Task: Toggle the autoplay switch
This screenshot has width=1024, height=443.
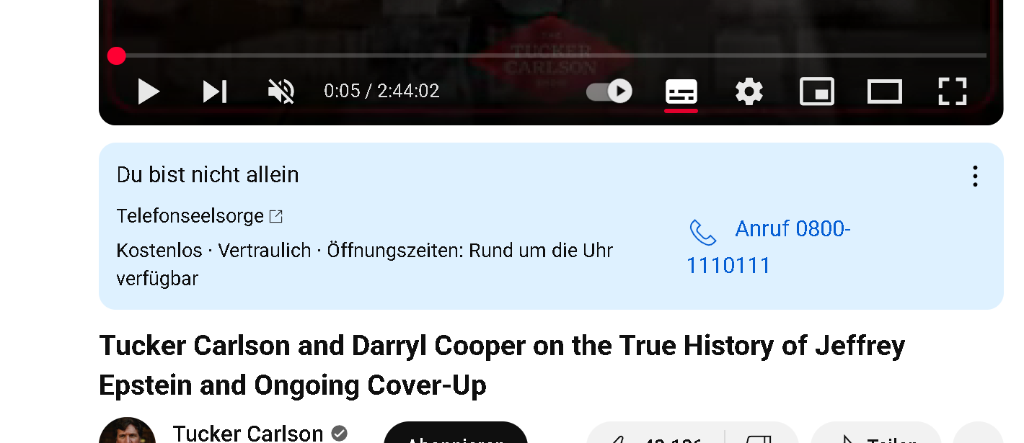Action: (609, 91)
